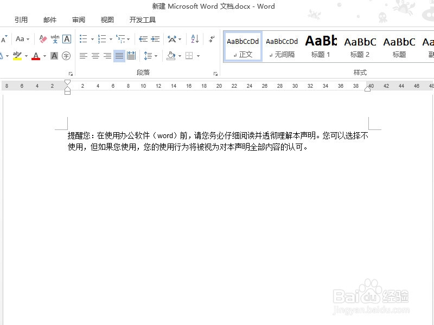Open the 视图 ribbon tab

106,19
